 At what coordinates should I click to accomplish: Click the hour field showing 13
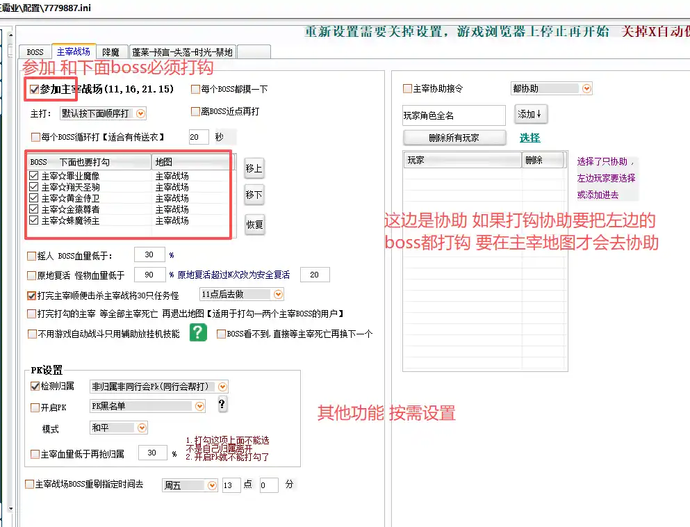[x=231, y=485]
